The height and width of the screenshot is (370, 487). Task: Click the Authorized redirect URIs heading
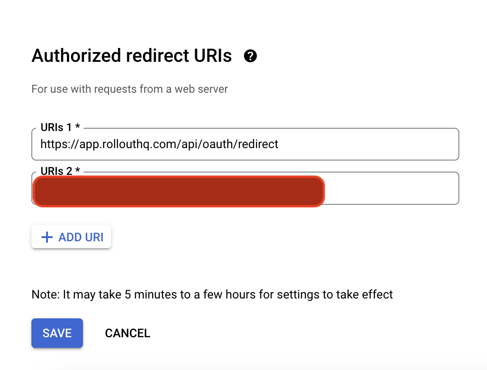tap(132, 56)
